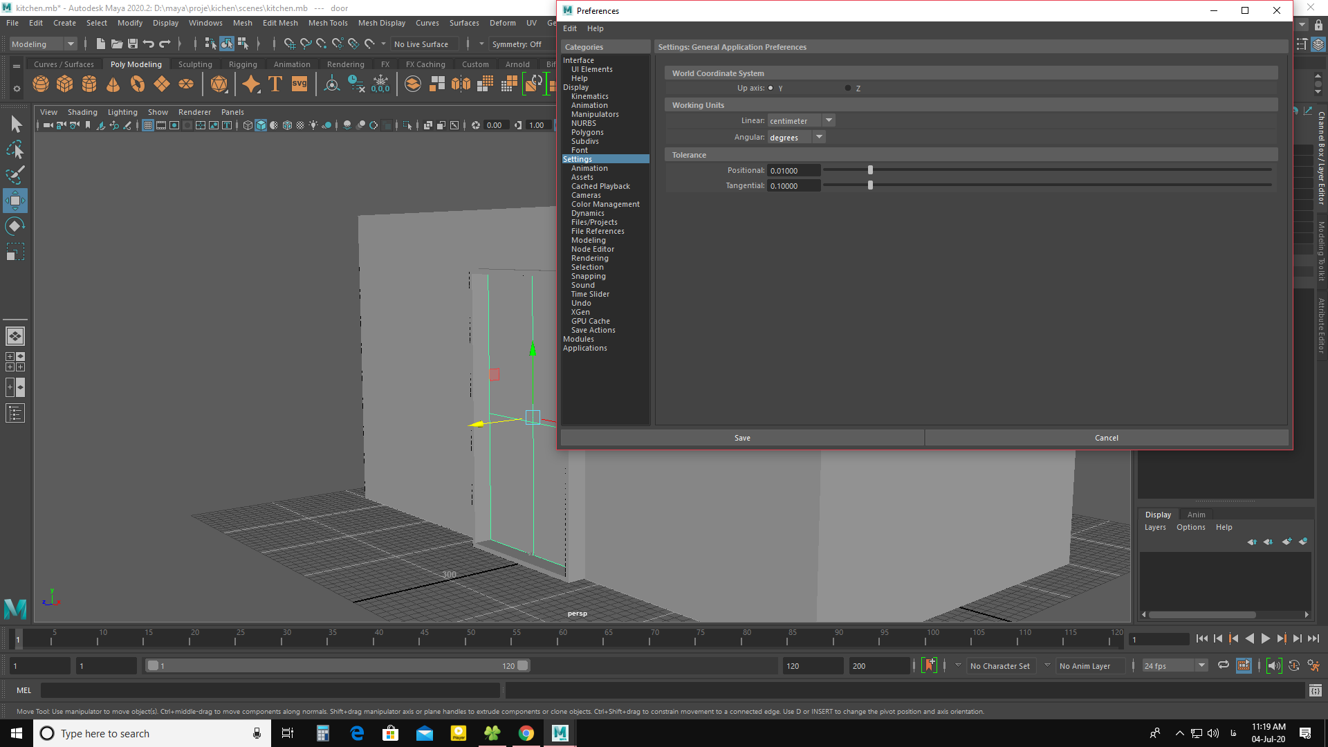Open the Animation subcategory under Settings
1328x747 pixels.
(589, 168)
